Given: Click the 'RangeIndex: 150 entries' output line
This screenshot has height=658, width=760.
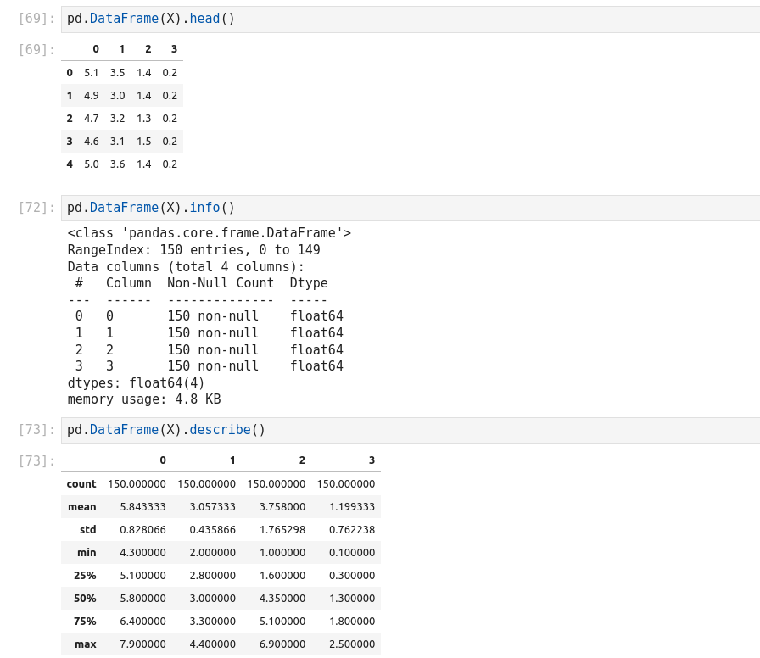Looking at the screenshot, I should click(x=193, y=250).
